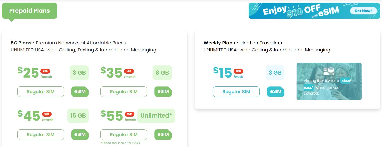Open the Prepaid Plans tab

click(x=29, y=11)
